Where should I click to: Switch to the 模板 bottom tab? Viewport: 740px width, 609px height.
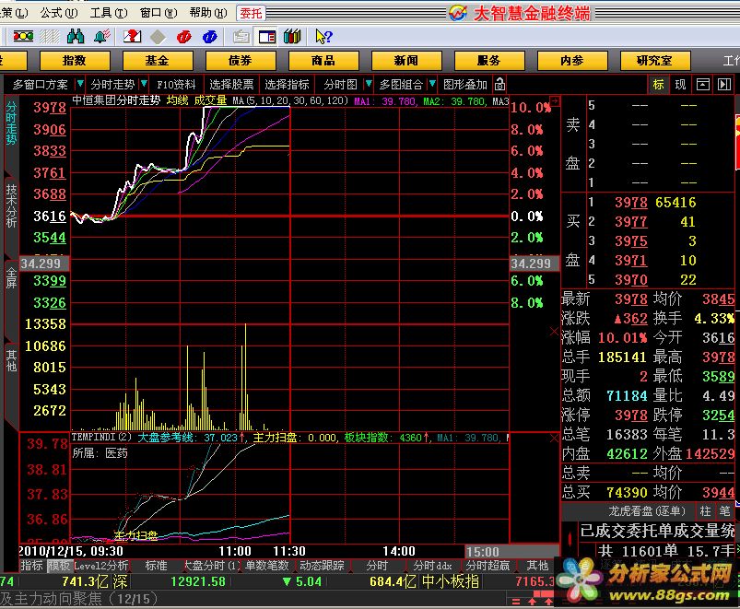(x=59, y=566)
